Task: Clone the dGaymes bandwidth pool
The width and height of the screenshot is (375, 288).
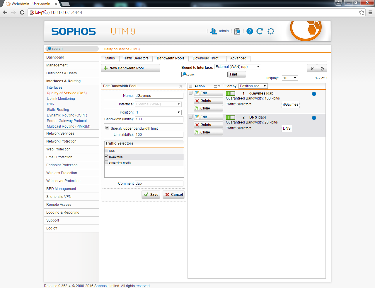Action: (208, 108)
